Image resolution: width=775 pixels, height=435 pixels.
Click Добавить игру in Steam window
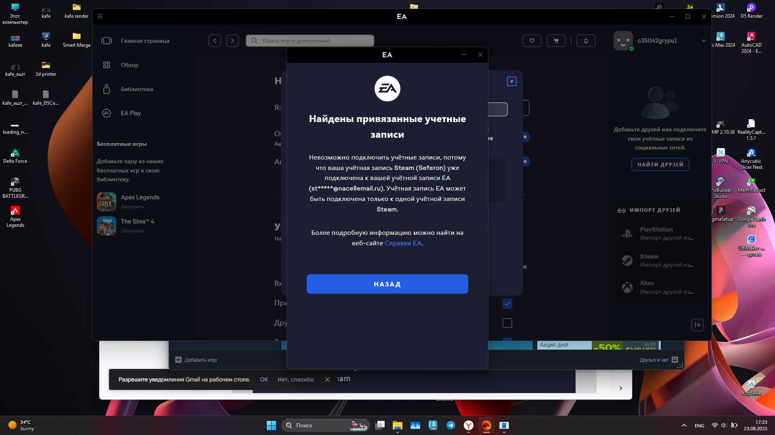click(x=196, y=360)
